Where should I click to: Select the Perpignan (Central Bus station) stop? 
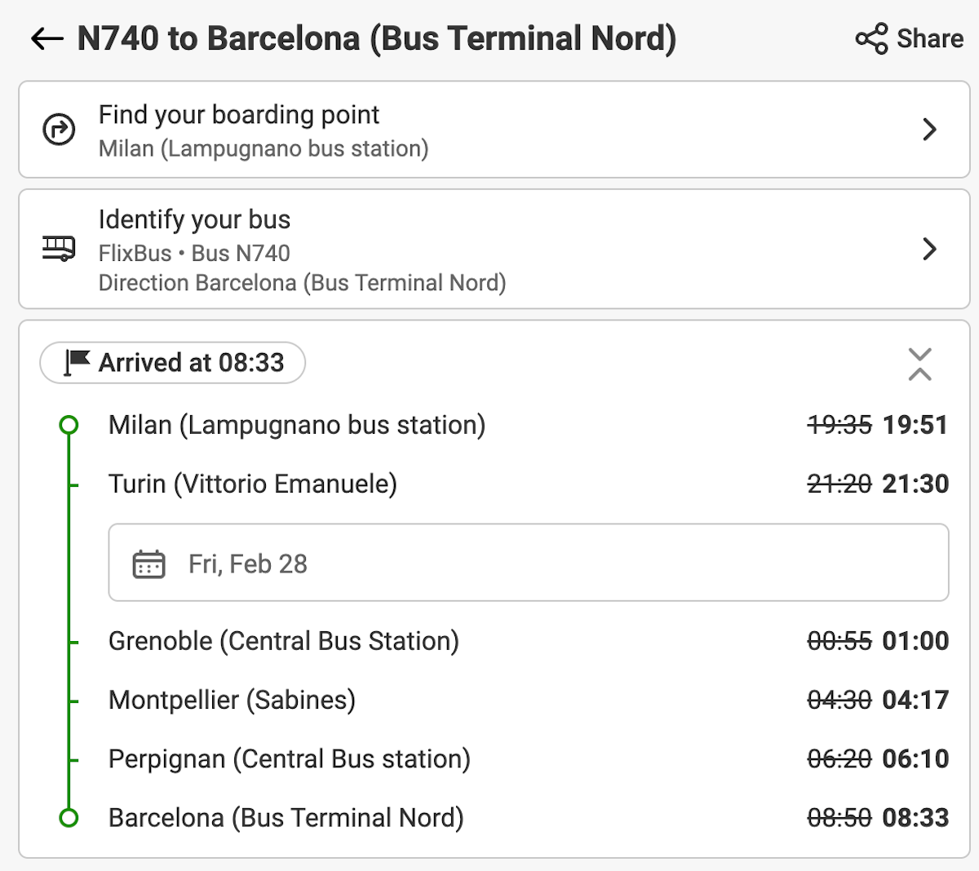(290, 758)
